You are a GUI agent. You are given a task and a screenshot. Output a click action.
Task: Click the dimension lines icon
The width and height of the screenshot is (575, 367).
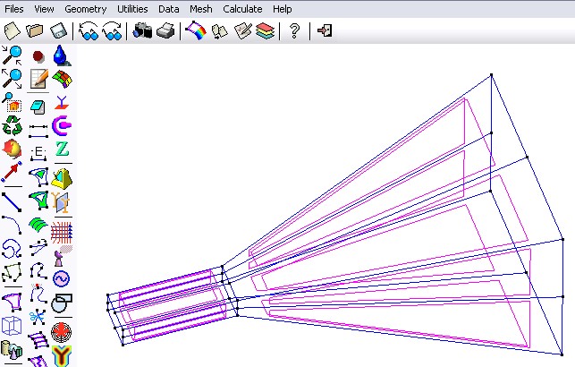[x=38, y=131]
